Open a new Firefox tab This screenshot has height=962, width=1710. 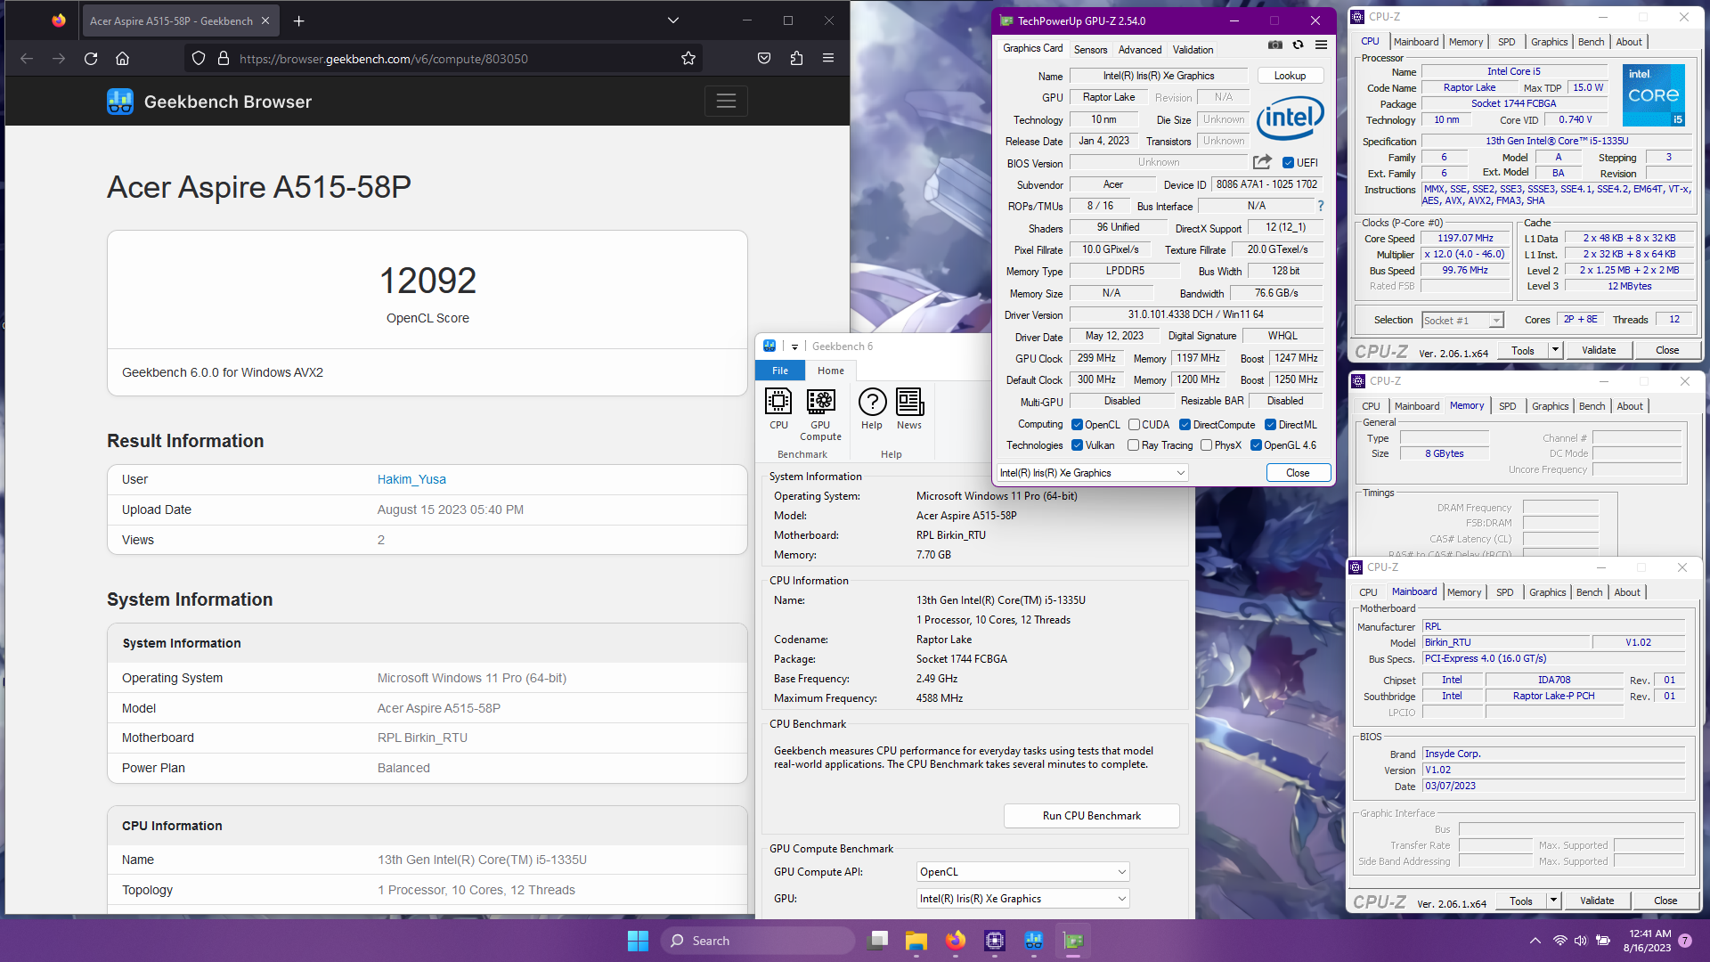[x=299, y=20]
